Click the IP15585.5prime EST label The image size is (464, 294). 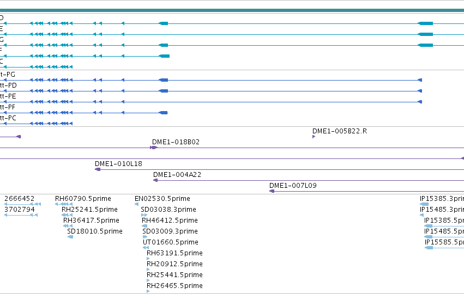click(444, 242)
